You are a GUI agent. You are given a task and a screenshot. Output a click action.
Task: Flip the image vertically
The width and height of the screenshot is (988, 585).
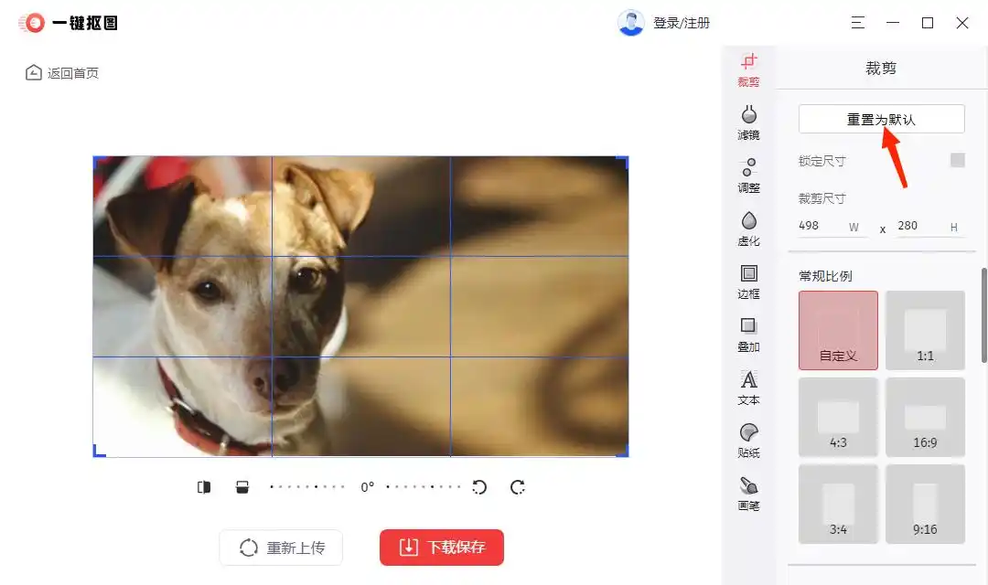click(x=242, y=487)
